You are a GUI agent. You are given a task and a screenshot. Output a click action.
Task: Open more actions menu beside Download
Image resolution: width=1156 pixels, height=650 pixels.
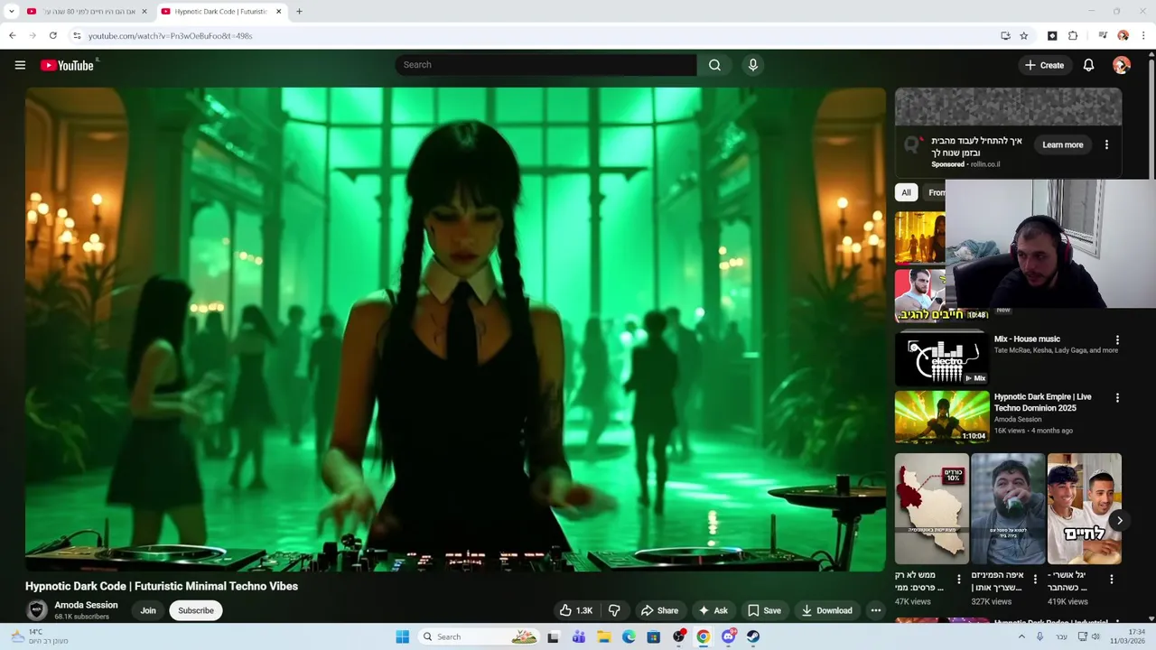coord(875,610)
